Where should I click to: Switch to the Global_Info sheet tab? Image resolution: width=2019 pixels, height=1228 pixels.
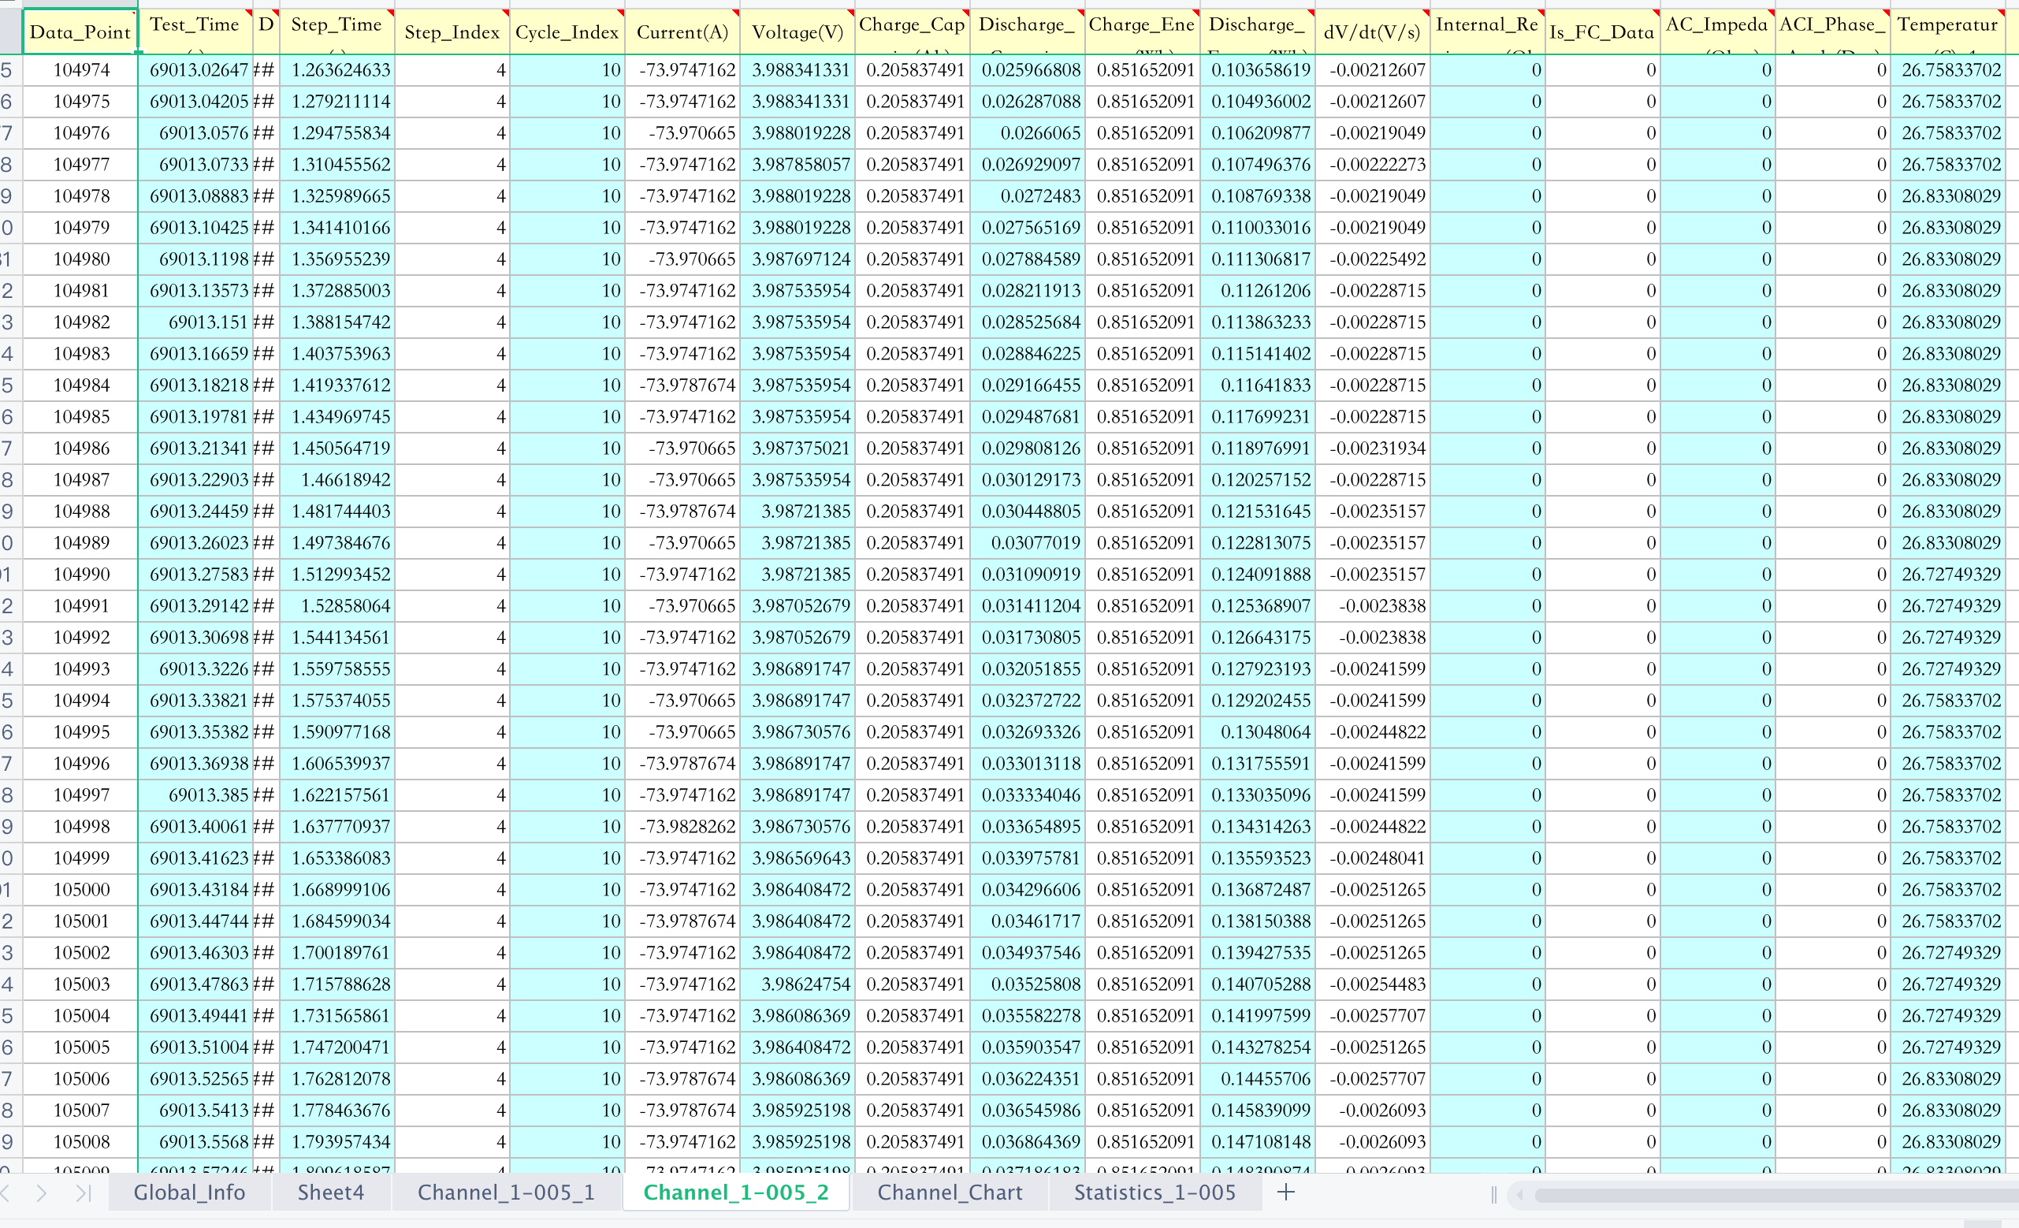pos(189,1192)
